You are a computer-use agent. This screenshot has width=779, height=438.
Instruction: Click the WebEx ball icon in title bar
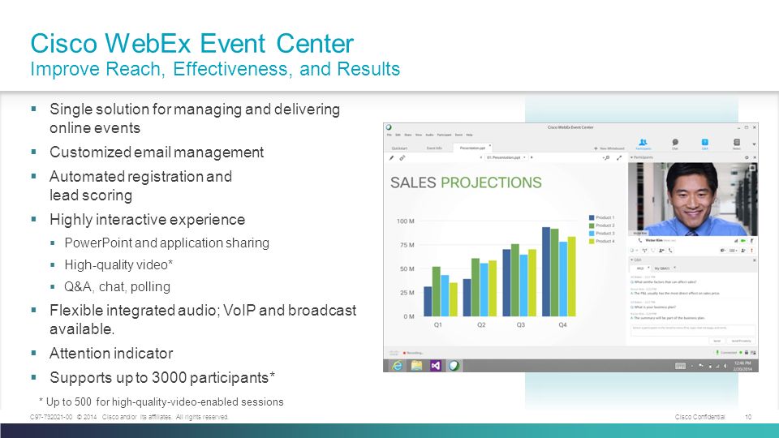pyautogui.click(x=389, y=127)
